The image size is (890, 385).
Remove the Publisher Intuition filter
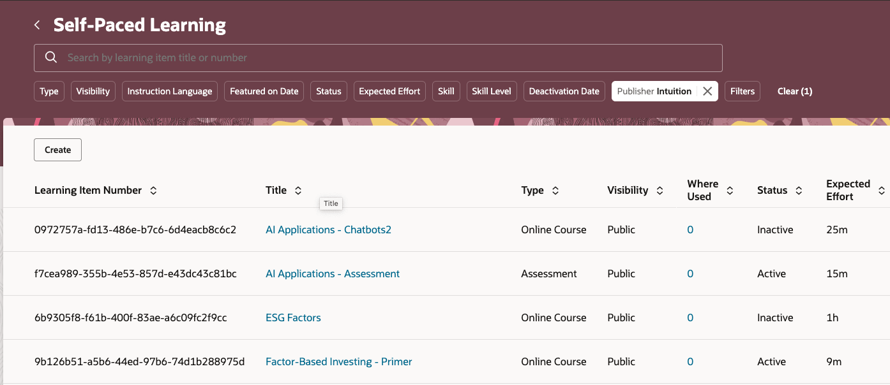tap(707, 91)
